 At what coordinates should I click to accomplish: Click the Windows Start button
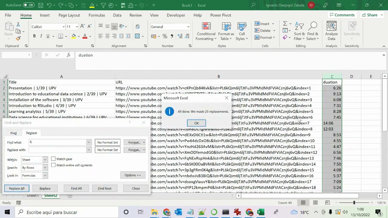(x=7, y=212)
